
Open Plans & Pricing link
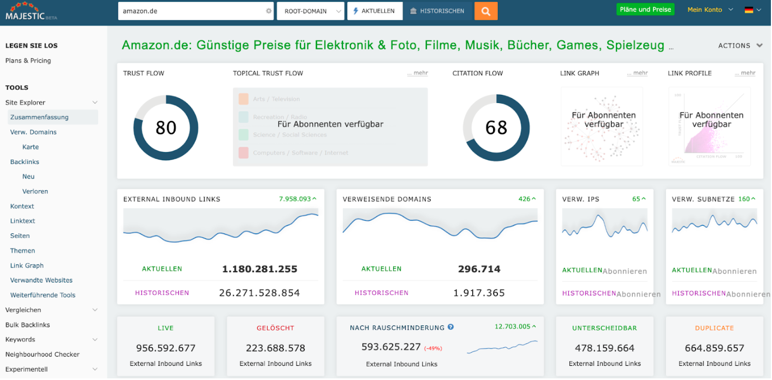[28, 61]
